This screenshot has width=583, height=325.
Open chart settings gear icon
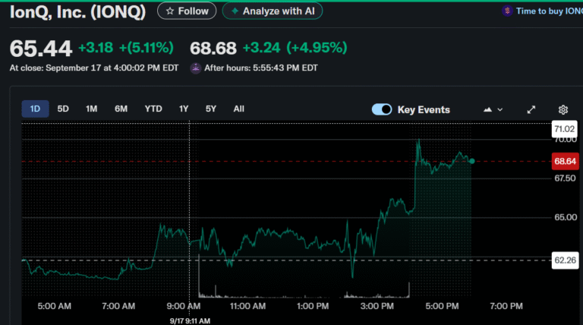click(x=563, y=109)
